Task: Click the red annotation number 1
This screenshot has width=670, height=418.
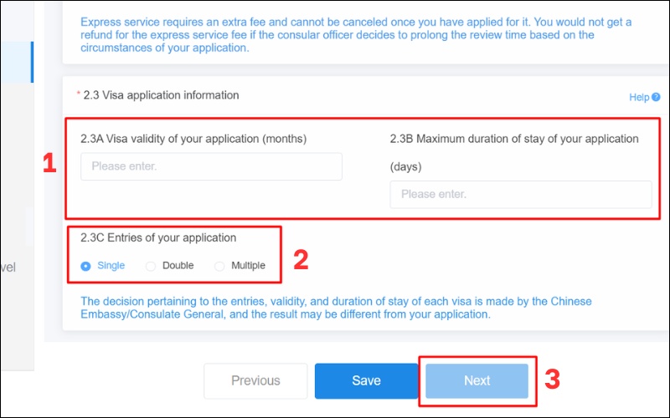Action: (49, 164)
